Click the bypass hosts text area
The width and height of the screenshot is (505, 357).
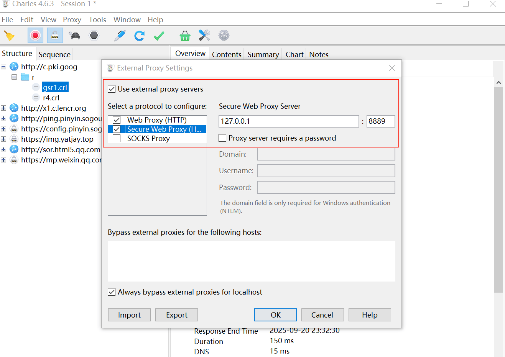pos(252,261)
